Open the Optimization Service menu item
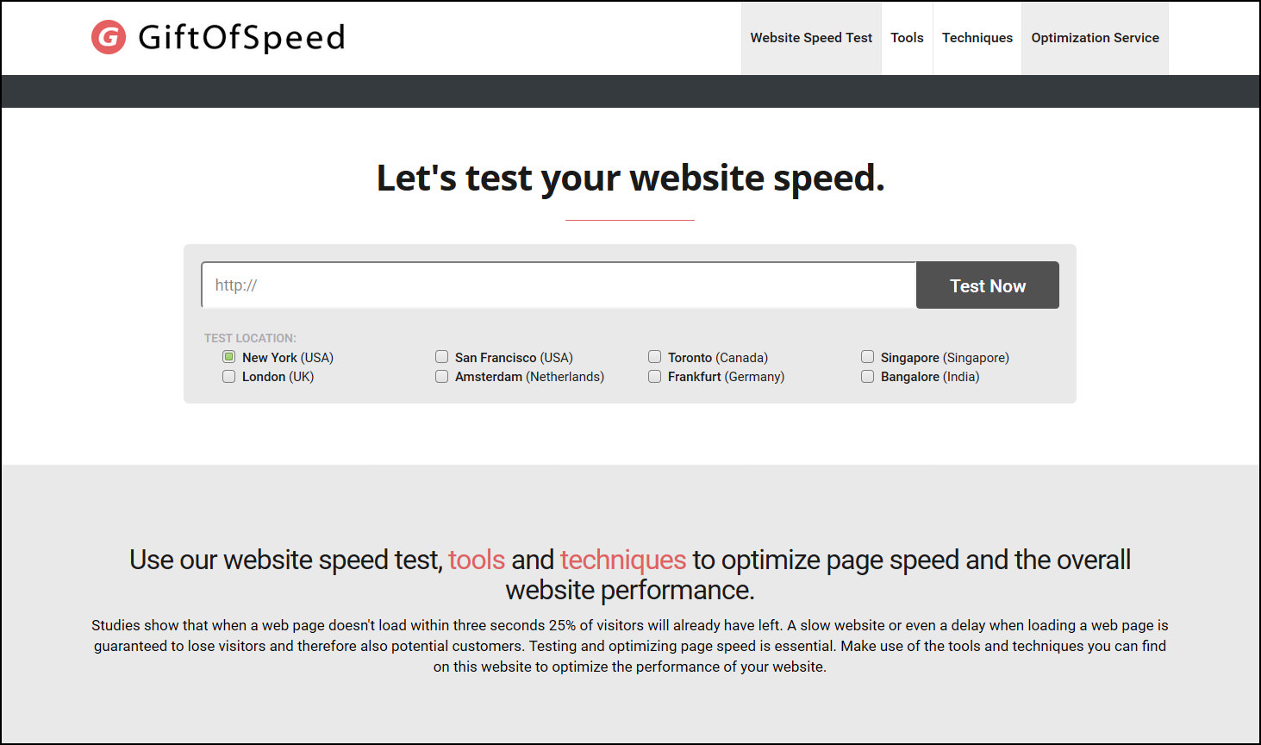The width and height of the screenshot is (1261, 745). coord(1095,38)
